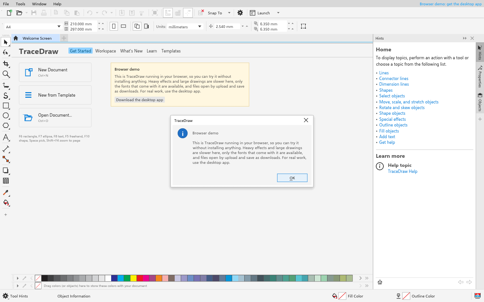Open the A4 page size dropdown
The height and width of the screenshot is (302, 484).
59,26
